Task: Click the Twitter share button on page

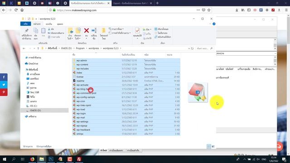Action: [4, 85]
